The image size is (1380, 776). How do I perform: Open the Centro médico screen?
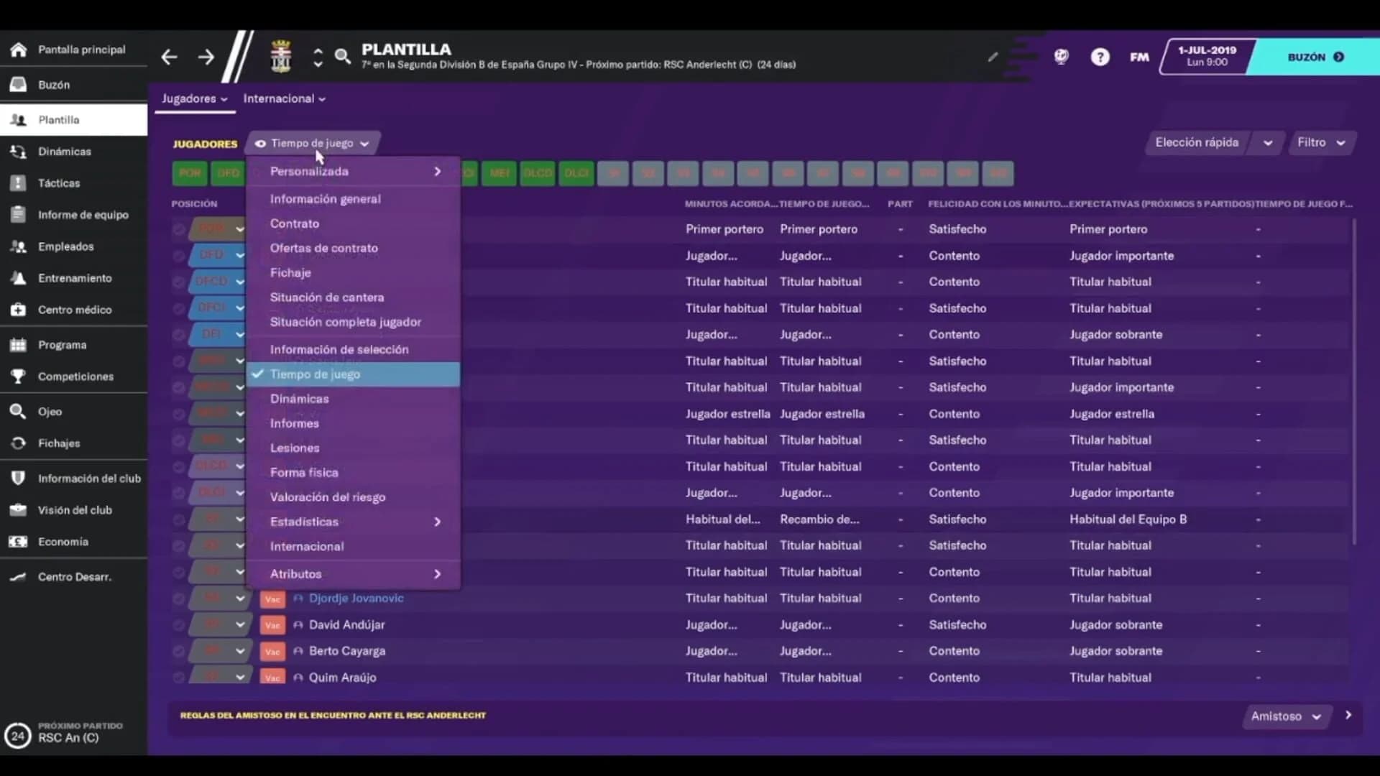[75, 310]
